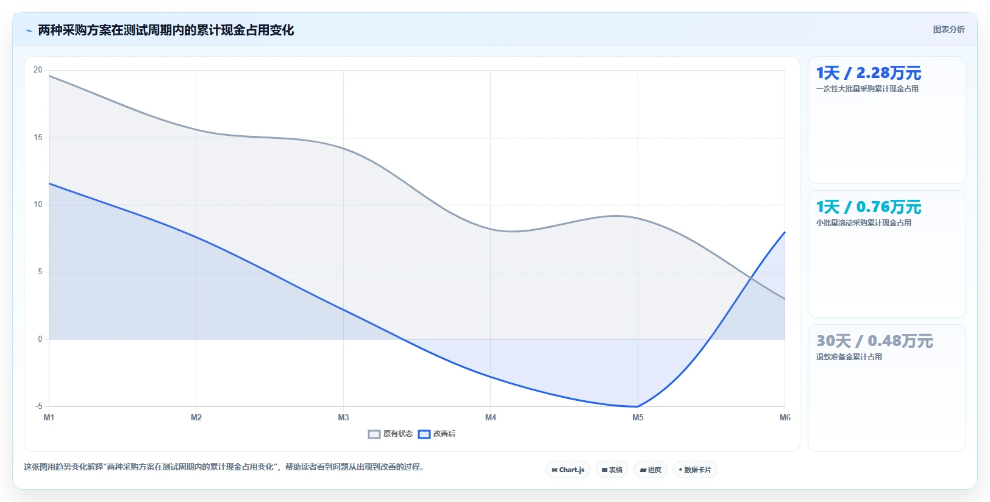This screenshot has width=990, height=502.
Task: Click the 改善后 line endpoint at M6
Action: tap(785, 232)
